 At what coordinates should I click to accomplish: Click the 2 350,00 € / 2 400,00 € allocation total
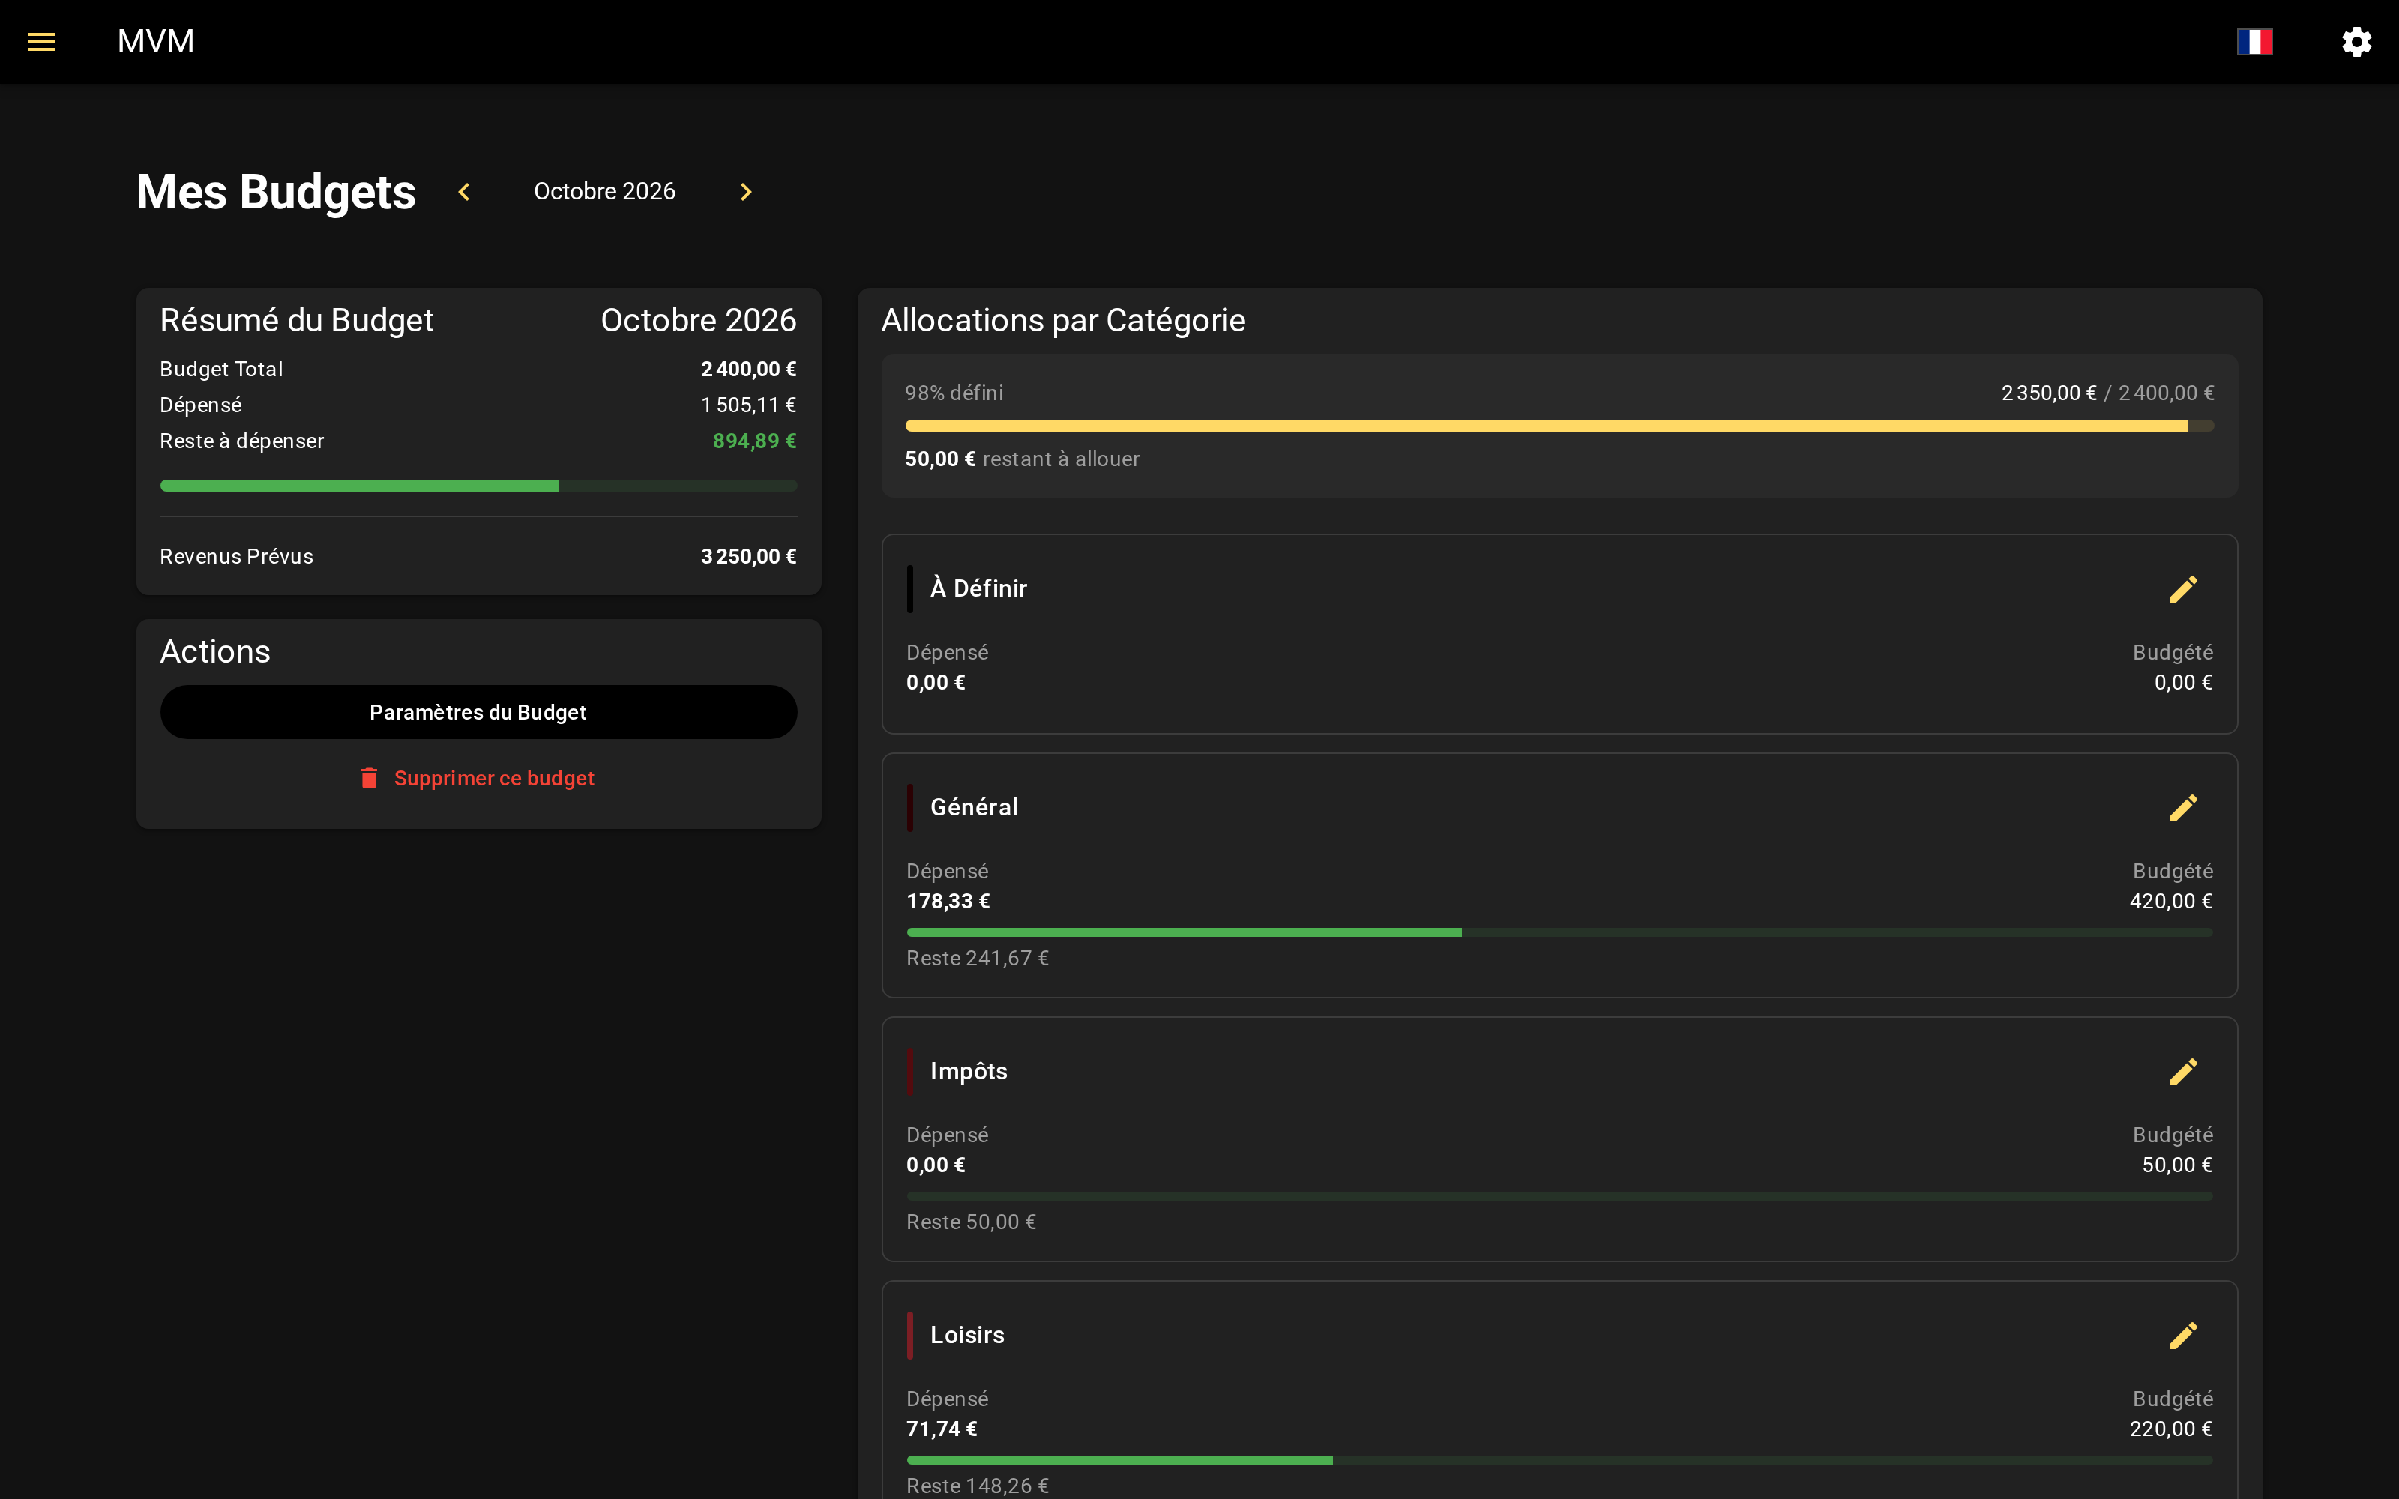pos(2107,393)
